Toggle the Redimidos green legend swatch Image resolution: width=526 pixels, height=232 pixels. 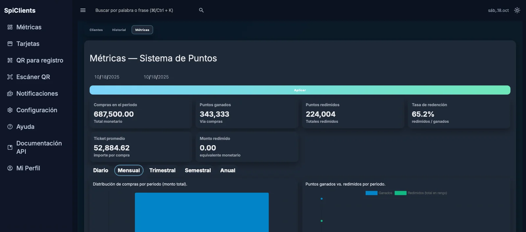pos(400,193)
